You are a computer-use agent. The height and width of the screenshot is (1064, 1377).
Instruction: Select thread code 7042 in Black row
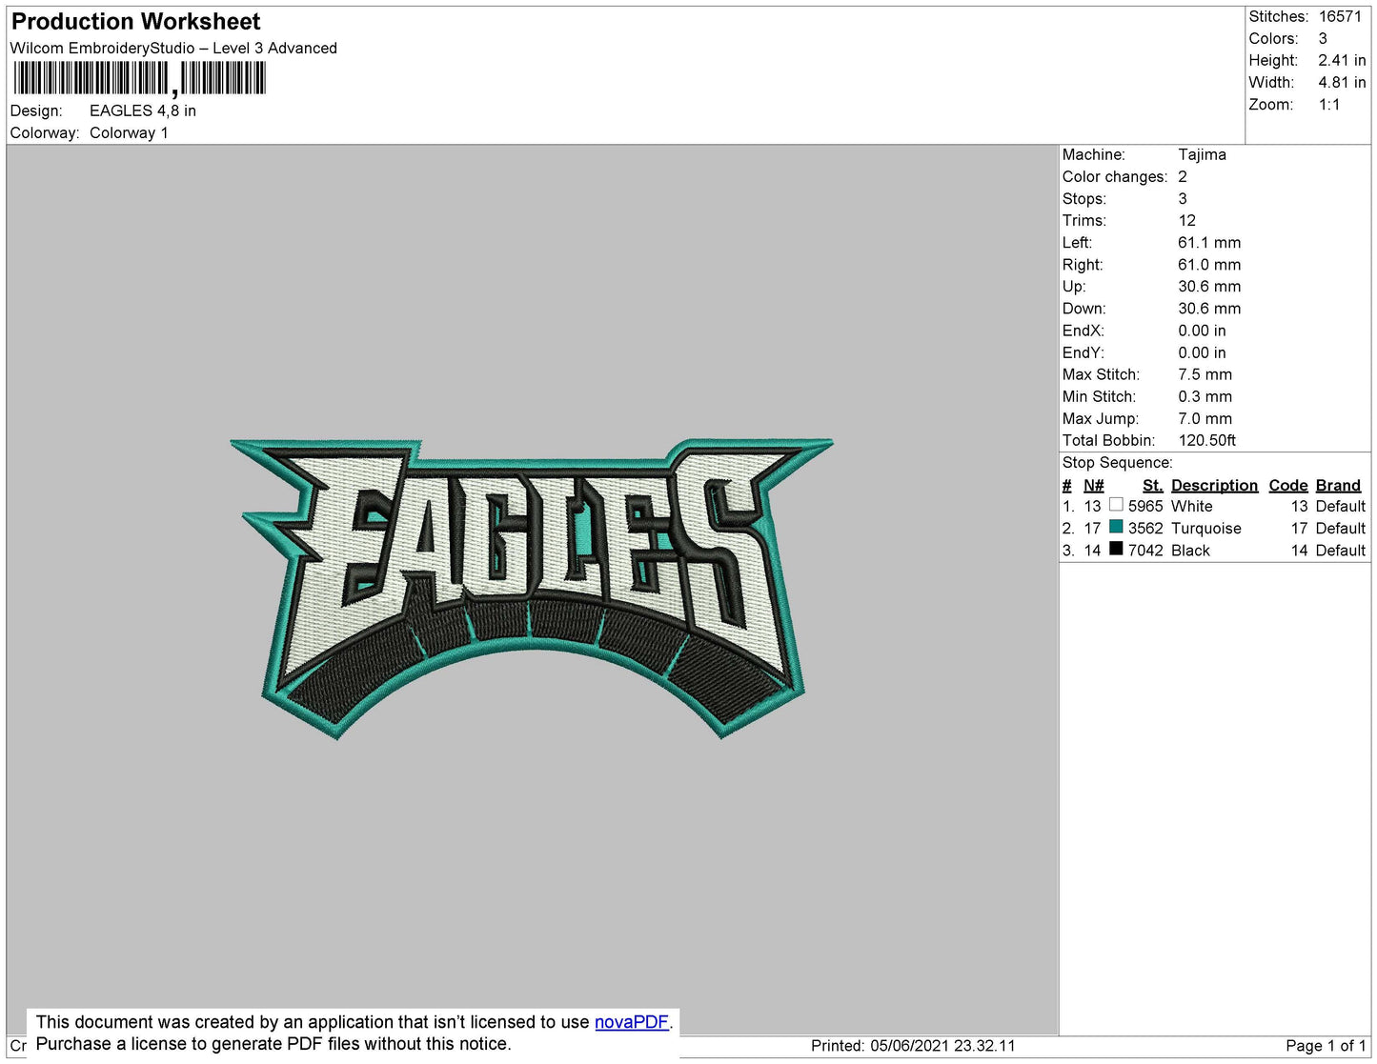pos(1145,550)
